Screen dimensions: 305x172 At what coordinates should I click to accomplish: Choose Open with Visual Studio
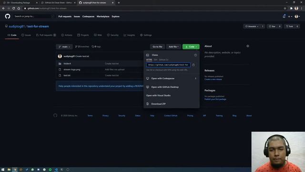158,96
